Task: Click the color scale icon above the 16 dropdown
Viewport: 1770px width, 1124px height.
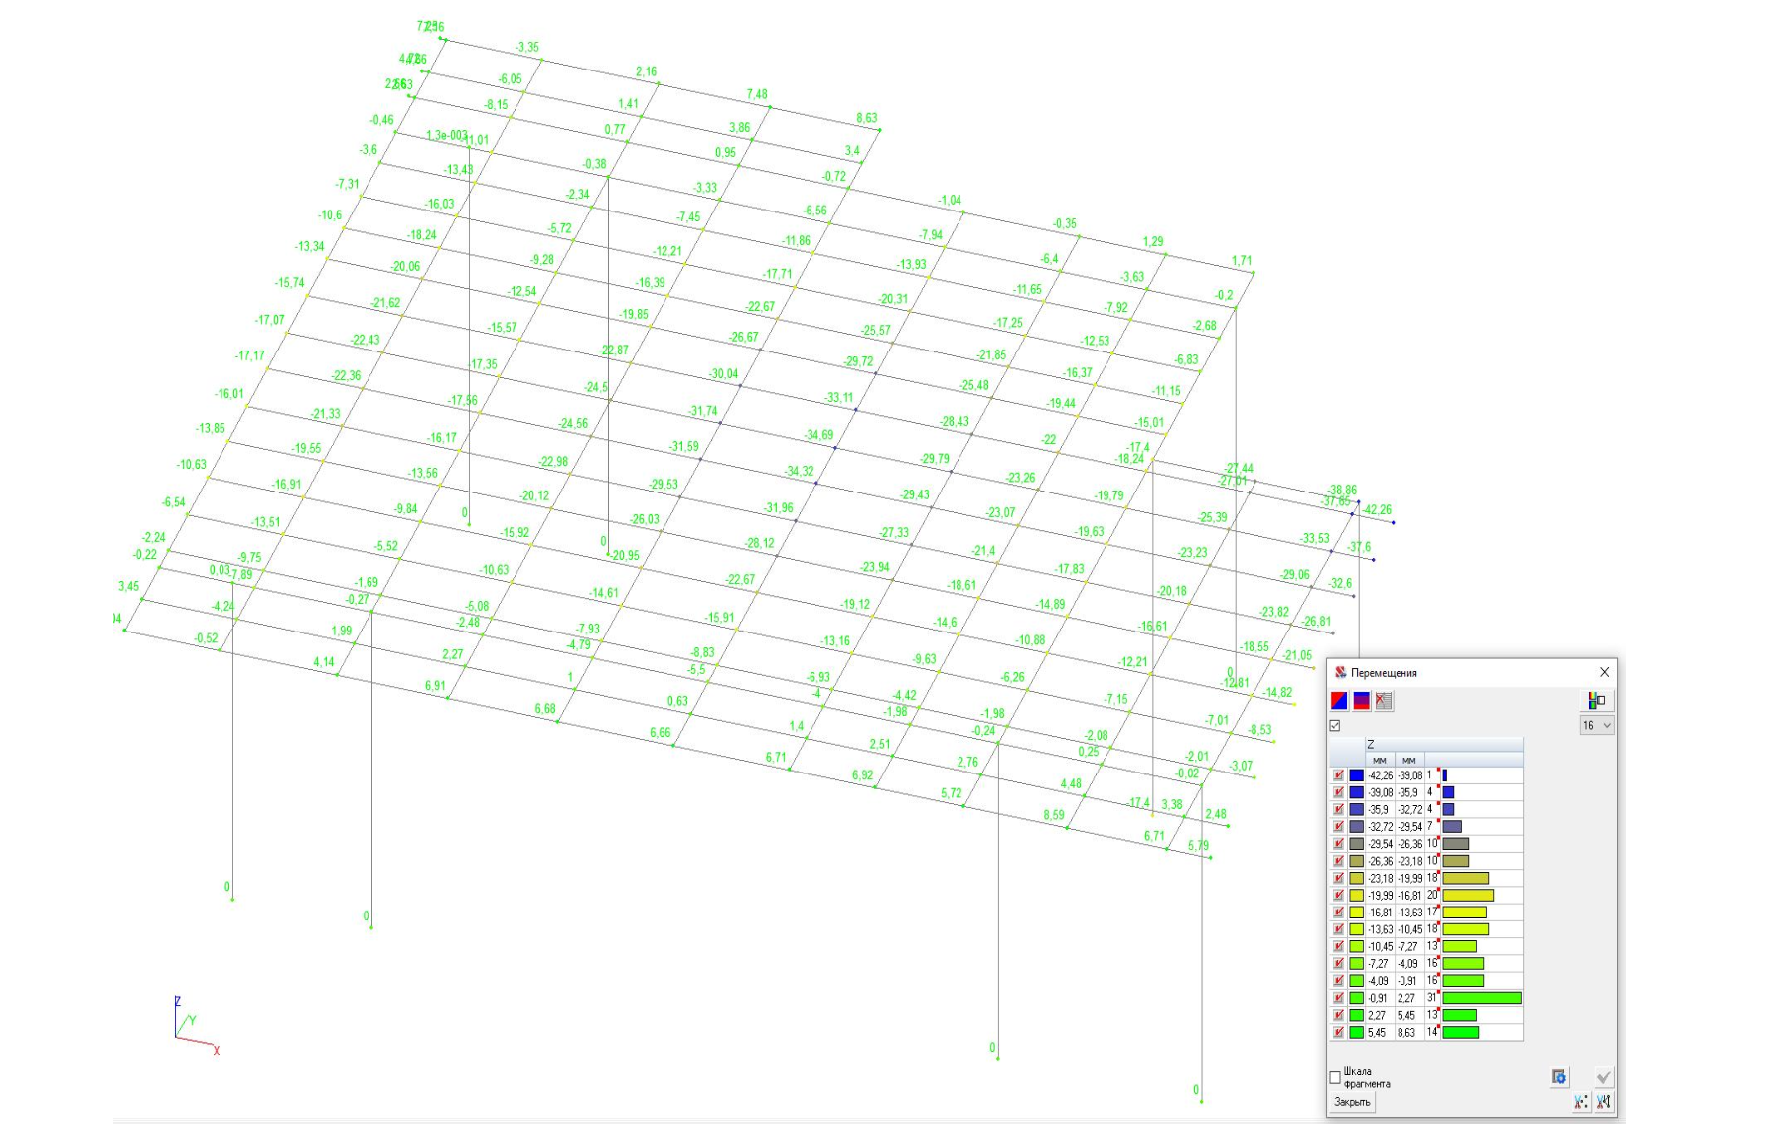Action: click(1597, 700)
